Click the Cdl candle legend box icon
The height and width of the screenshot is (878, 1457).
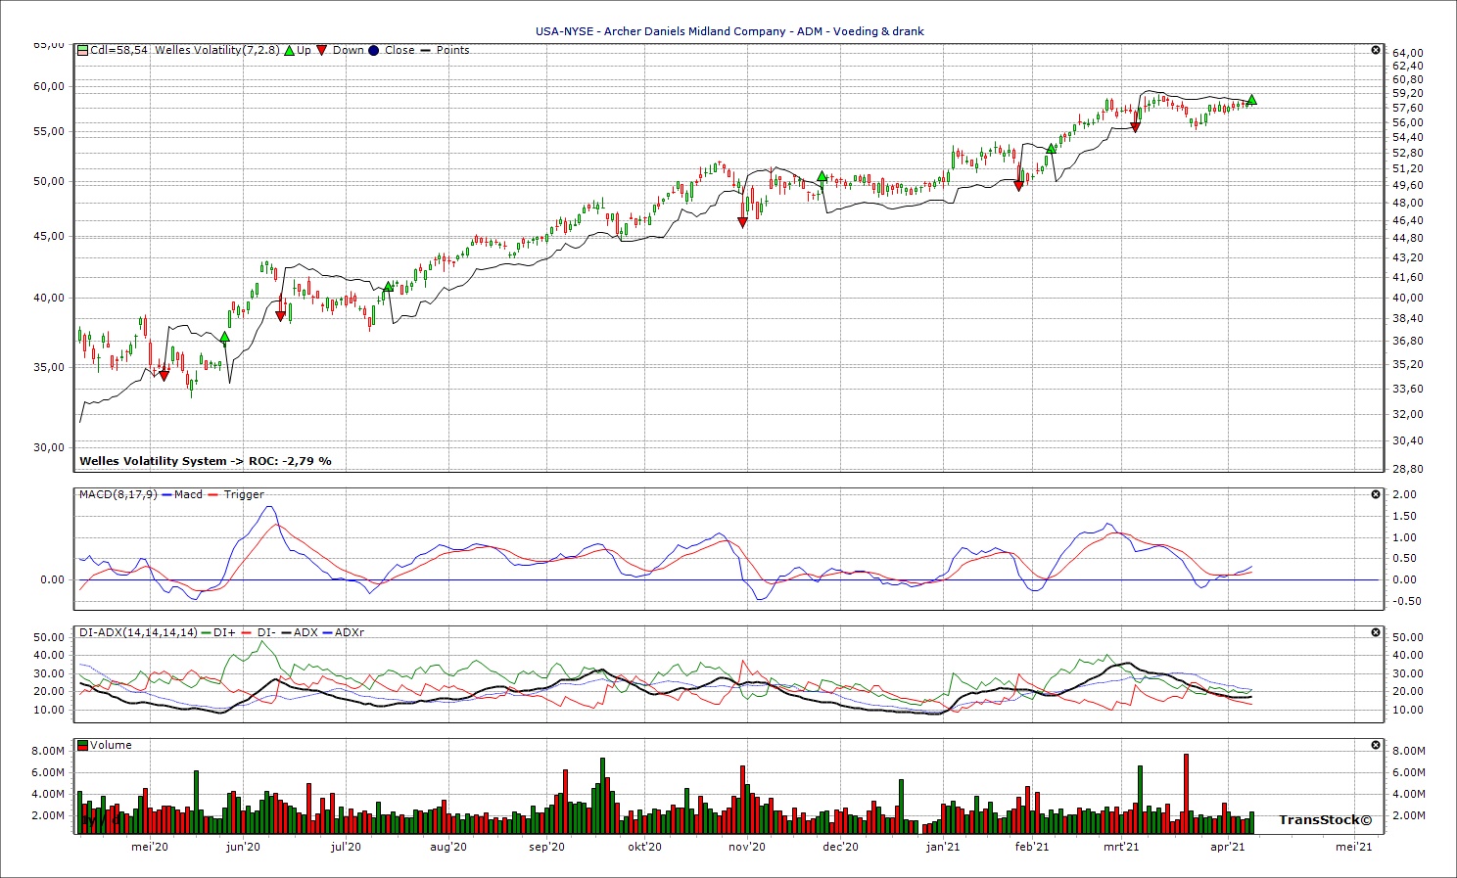click(x=83, y=50)
